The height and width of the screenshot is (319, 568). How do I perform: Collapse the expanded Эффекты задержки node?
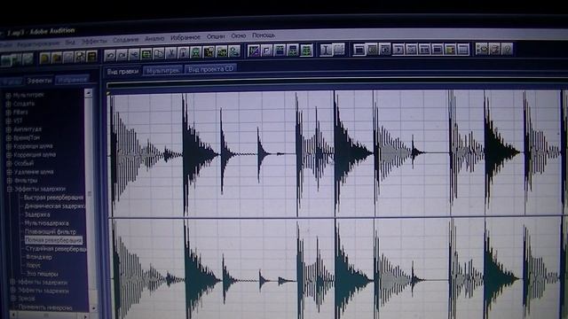(10, 189)
